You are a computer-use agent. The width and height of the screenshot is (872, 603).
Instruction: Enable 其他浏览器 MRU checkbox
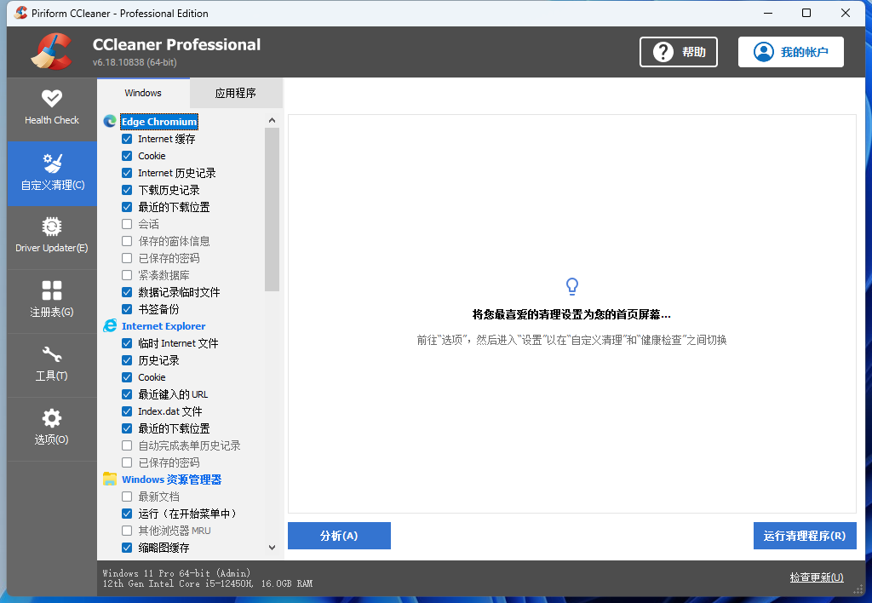click(x=127, y=530)
